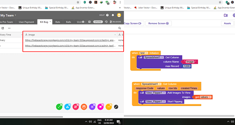
Task: Click the row Ids parameter
Action: (x=173, y=88)
